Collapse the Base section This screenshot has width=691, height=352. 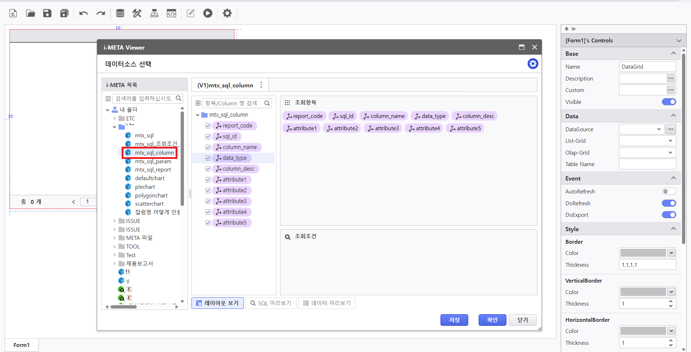tap(673, 53)
